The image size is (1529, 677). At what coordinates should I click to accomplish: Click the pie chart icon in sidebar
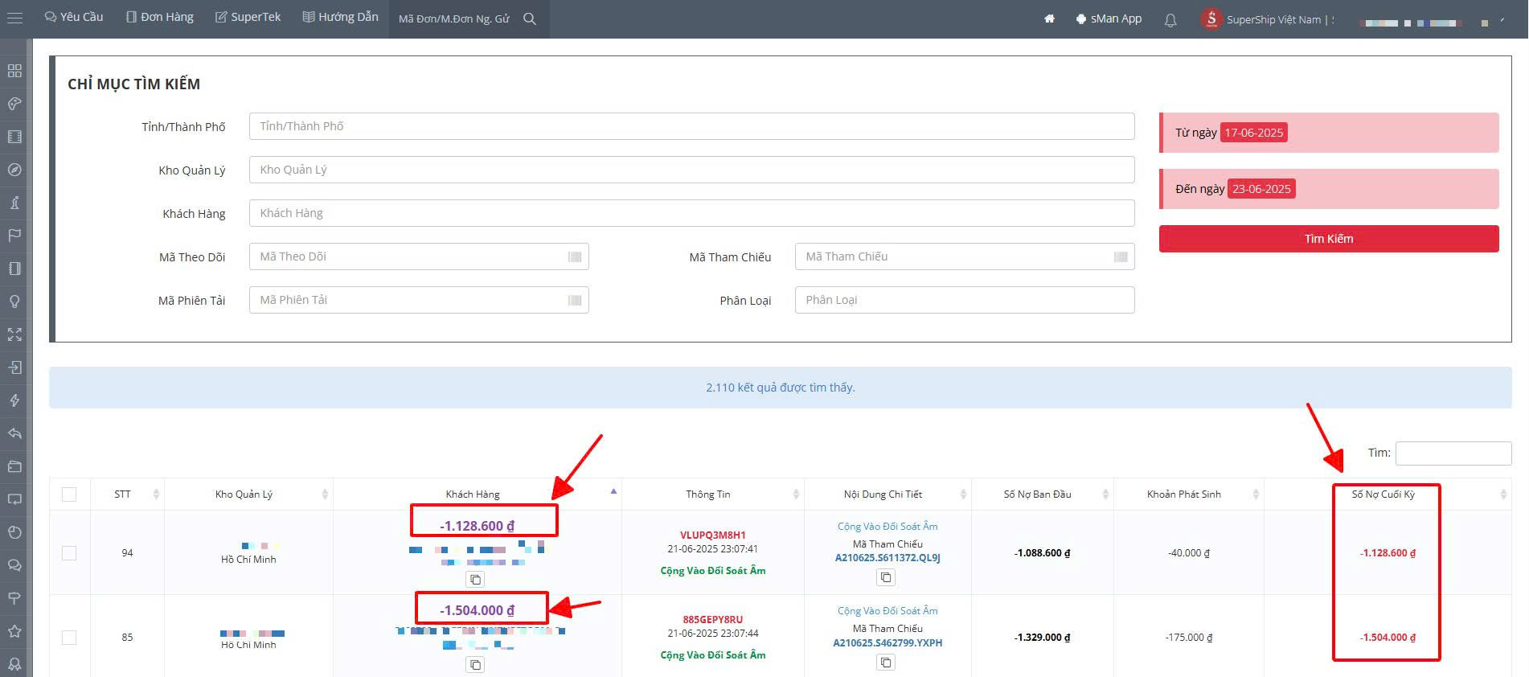14,532
